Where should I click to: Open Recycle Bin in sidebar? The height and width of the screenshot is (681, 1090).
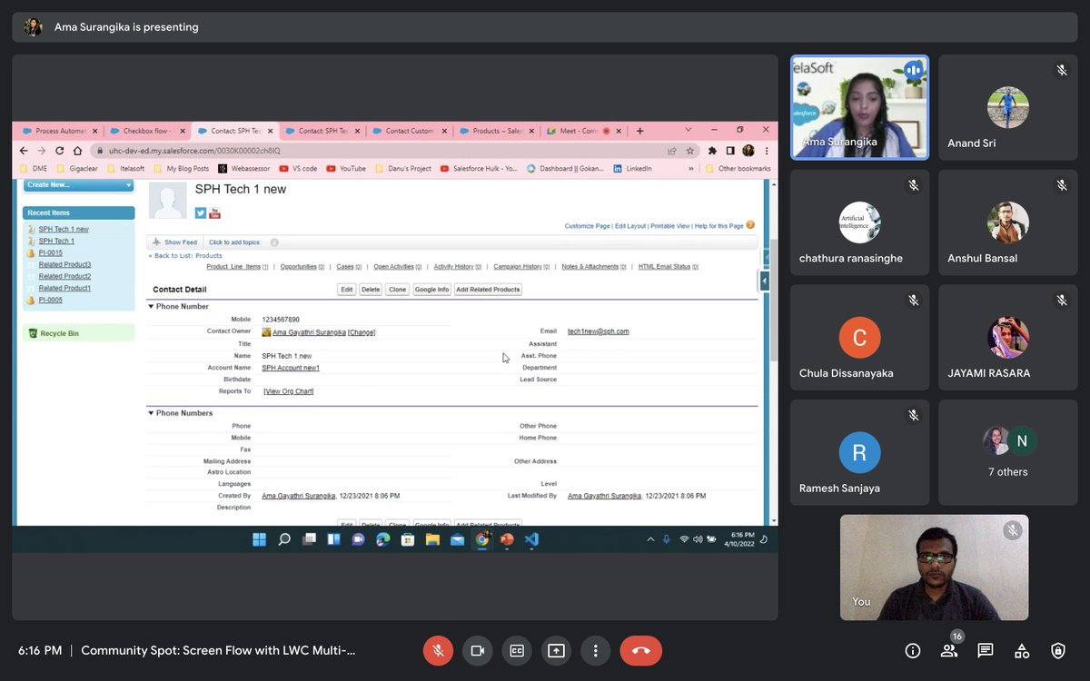pos(59,333)
